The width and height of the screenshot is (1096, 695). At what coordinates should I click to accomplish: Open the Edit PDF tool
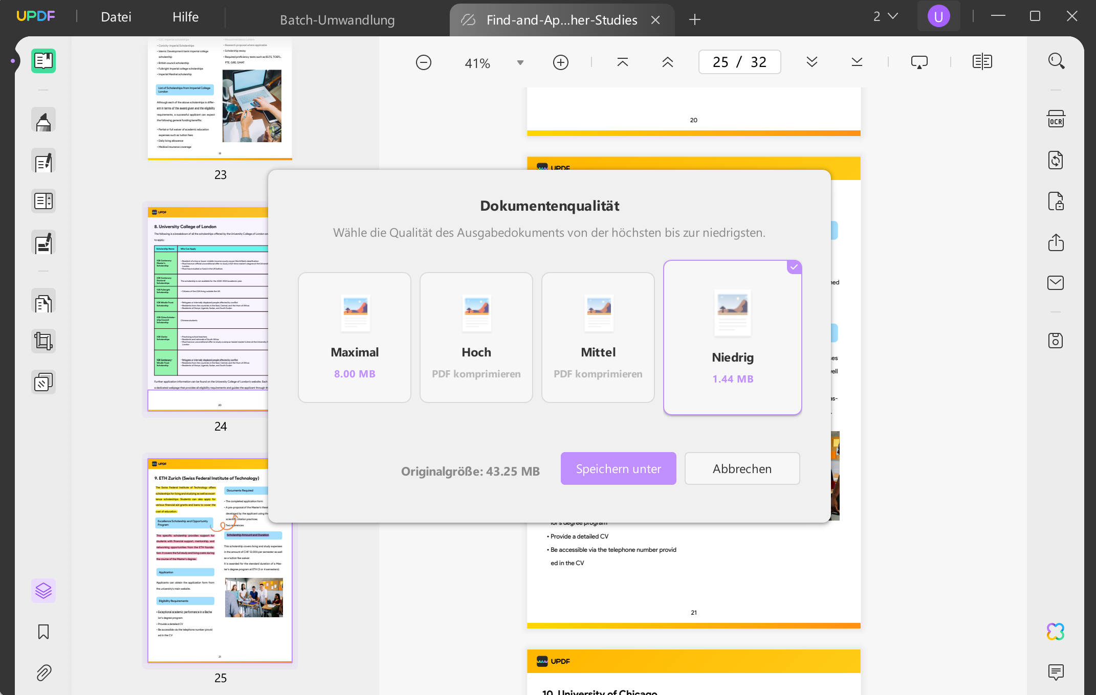(43, 162)
